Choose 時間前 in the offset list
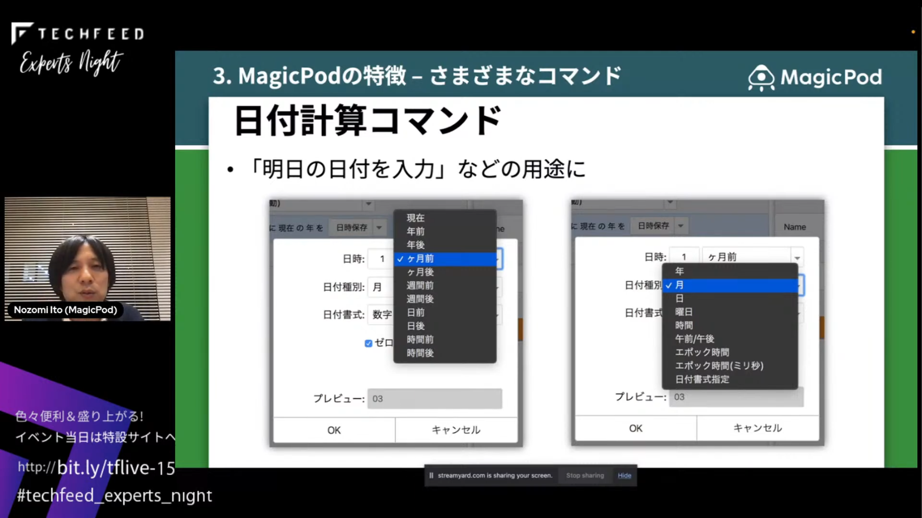This screenshot has width=922, height=518. tap(445, 339)
